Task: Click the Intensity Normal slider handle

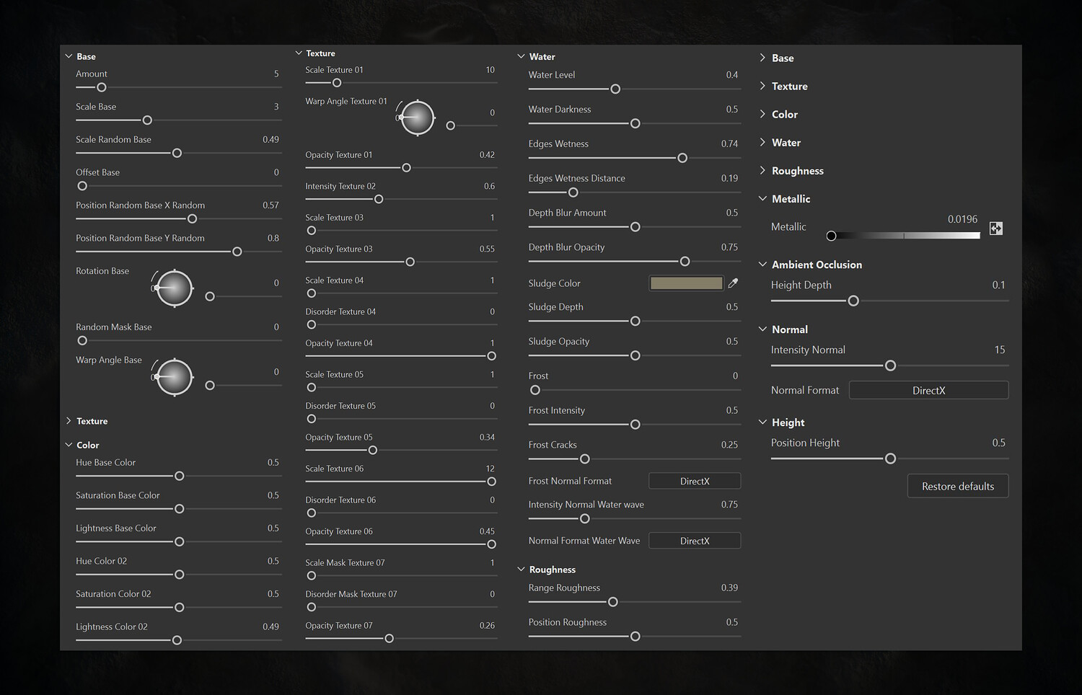Action: pos(890,366)
